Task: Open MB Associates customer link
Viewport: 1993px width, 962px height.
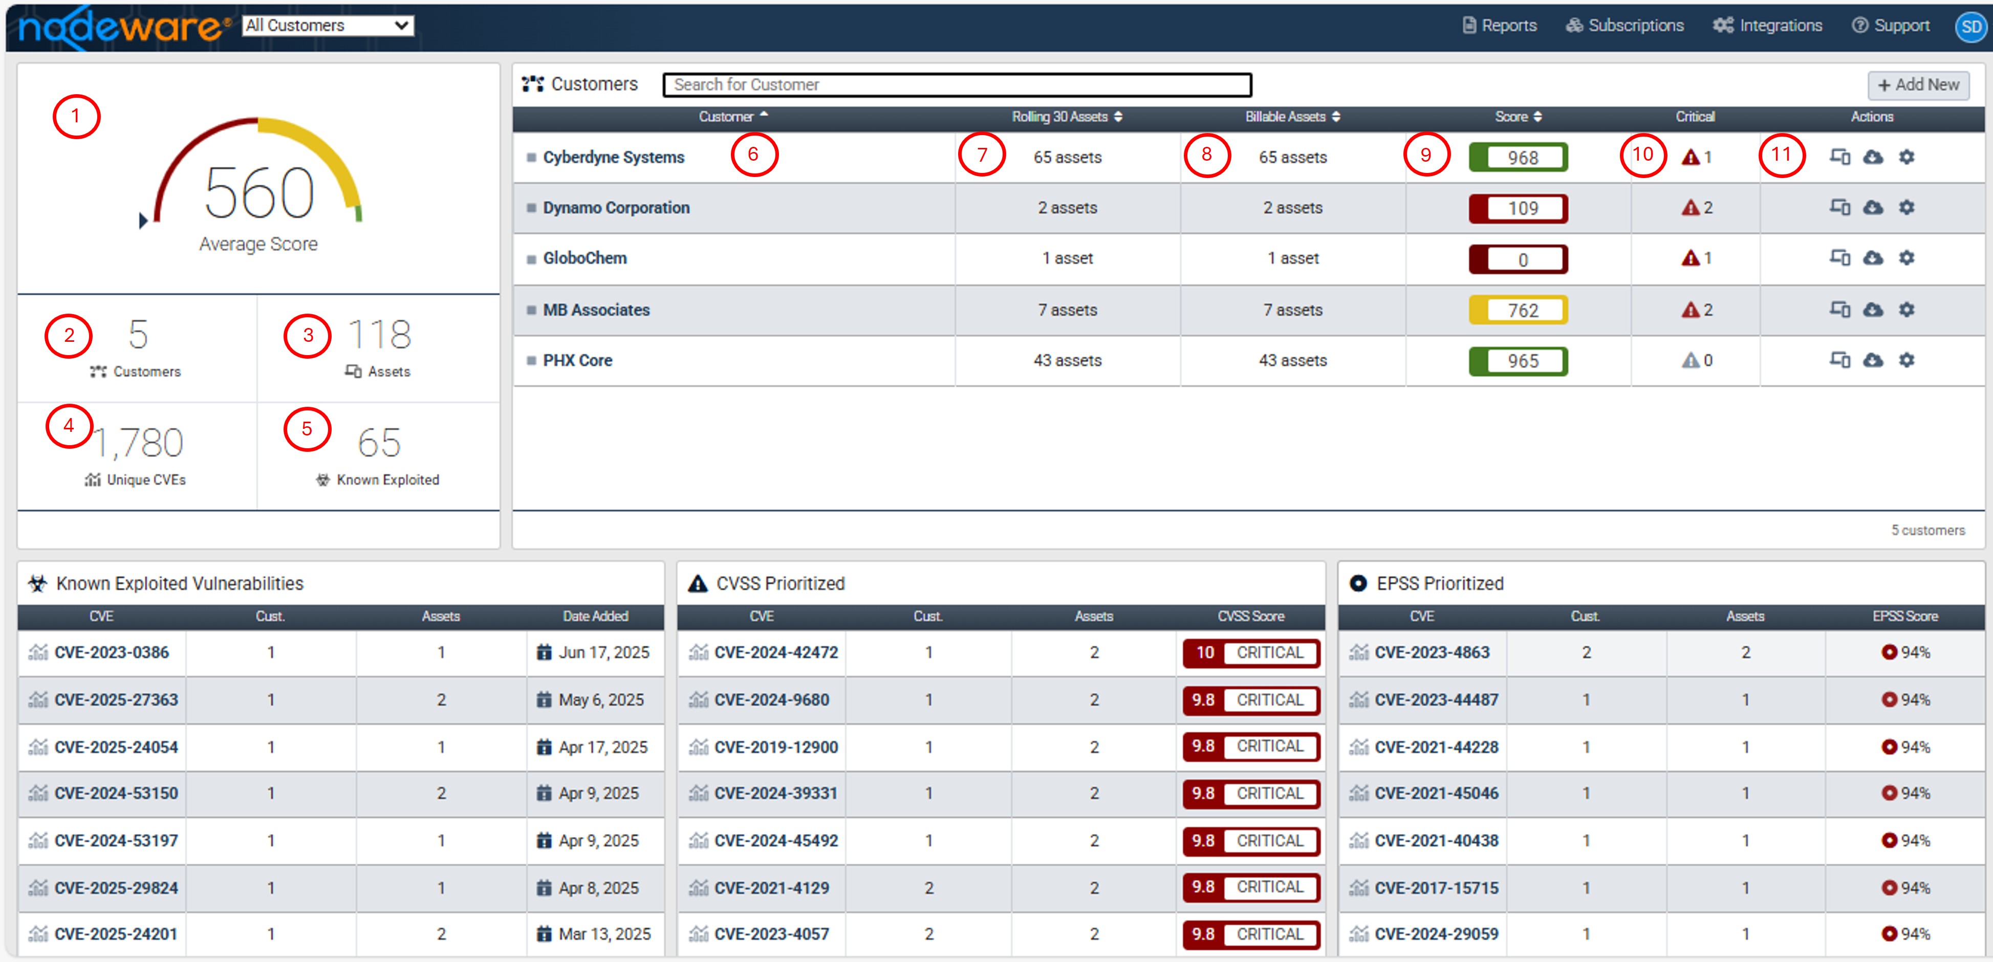Action: point(596,310)
